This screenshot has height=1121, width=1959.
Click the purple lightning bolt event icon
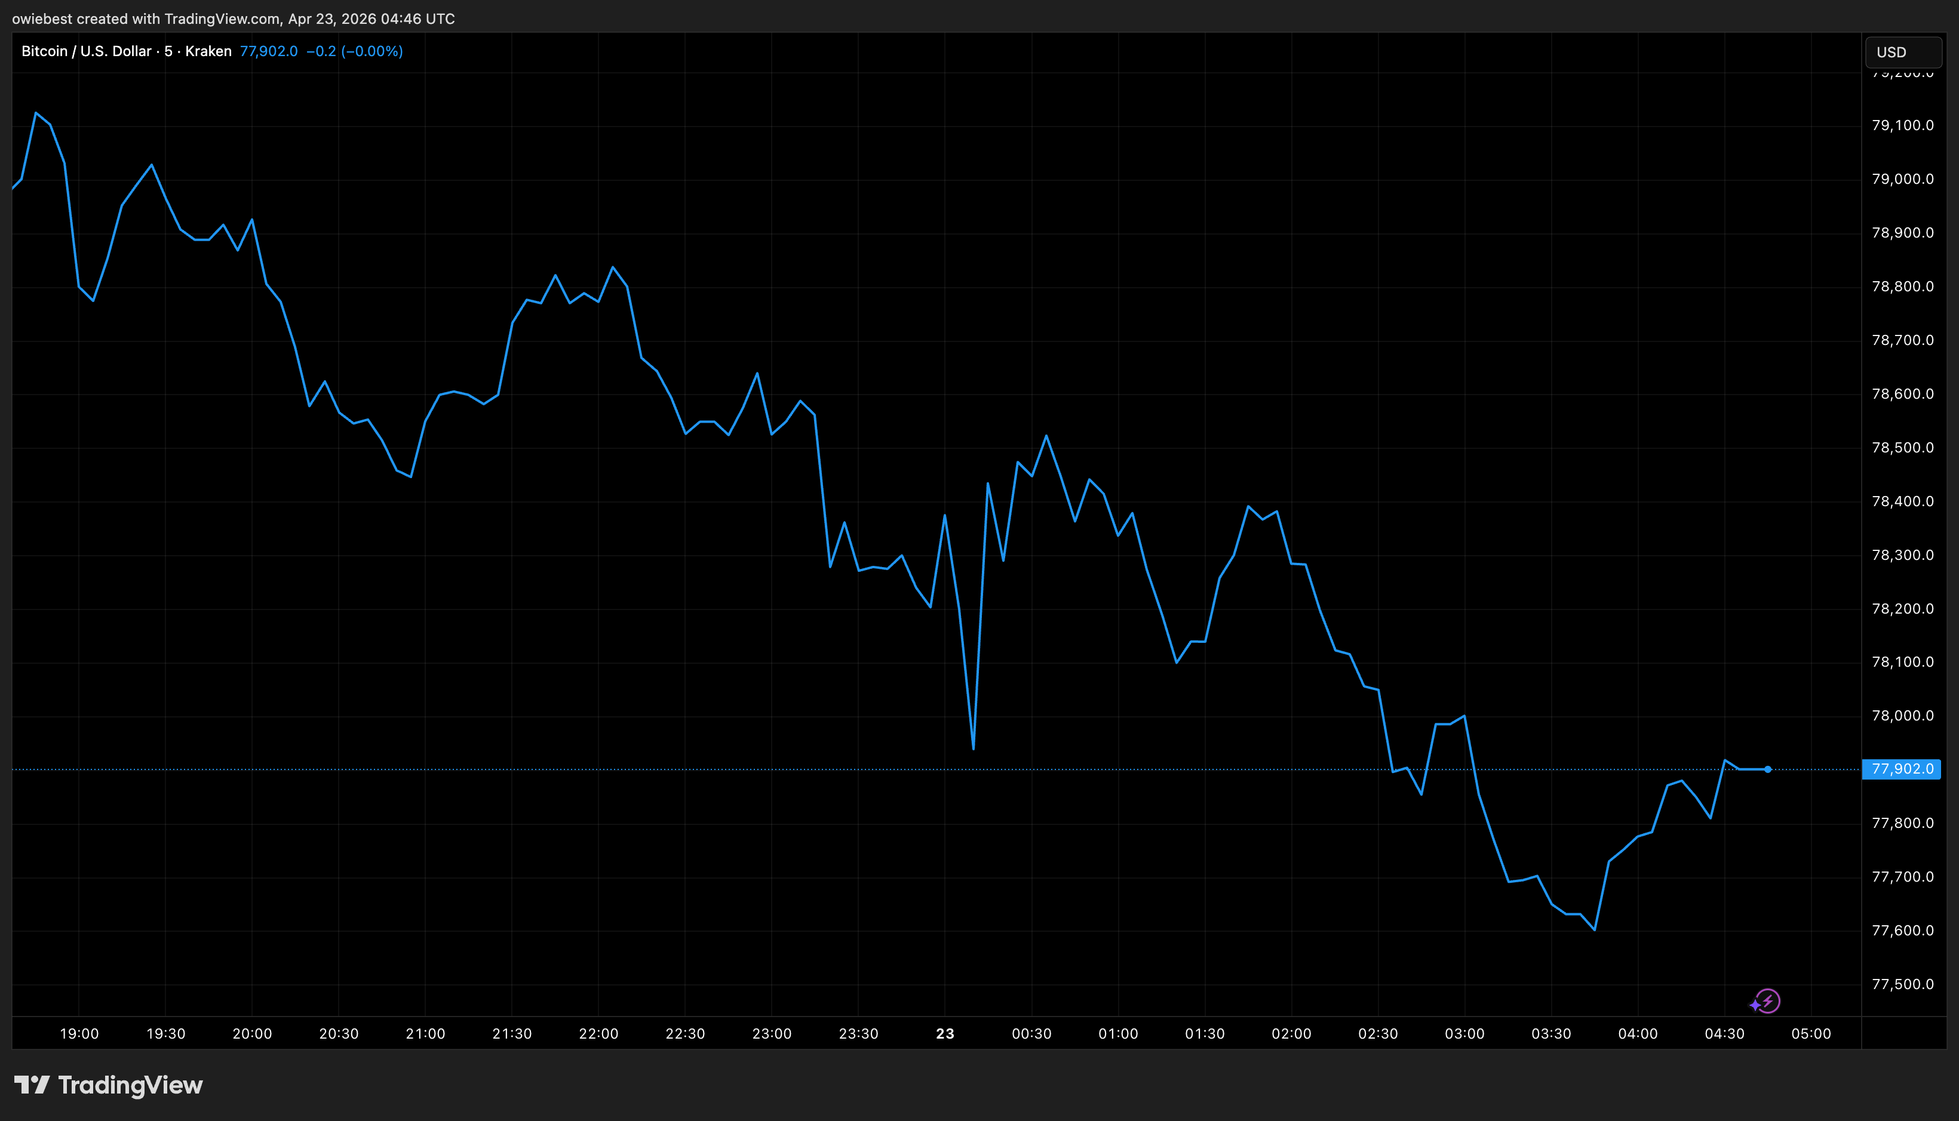(1767, 1001)
